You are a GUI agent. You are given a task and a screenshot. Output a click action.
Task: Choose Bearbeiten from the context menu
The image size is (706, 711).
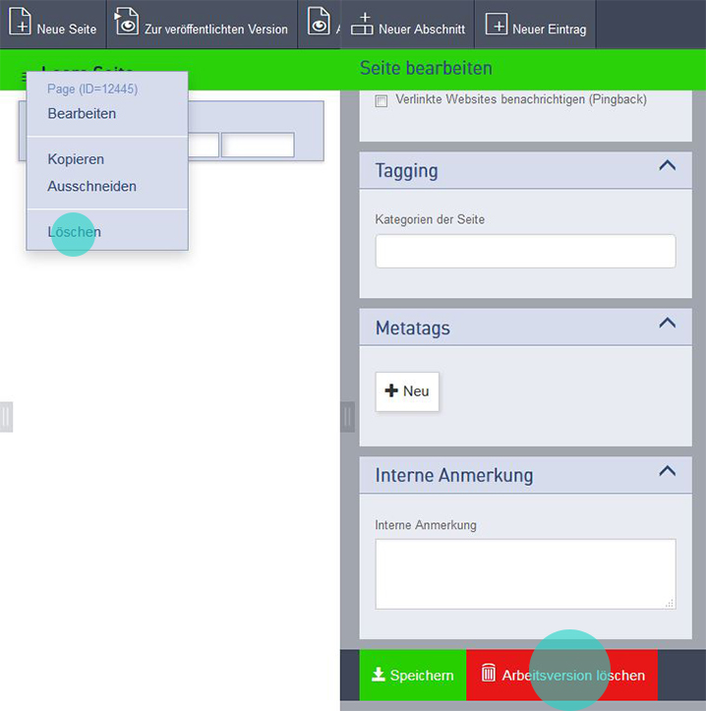pyautogui.click(x=82, y=113)
